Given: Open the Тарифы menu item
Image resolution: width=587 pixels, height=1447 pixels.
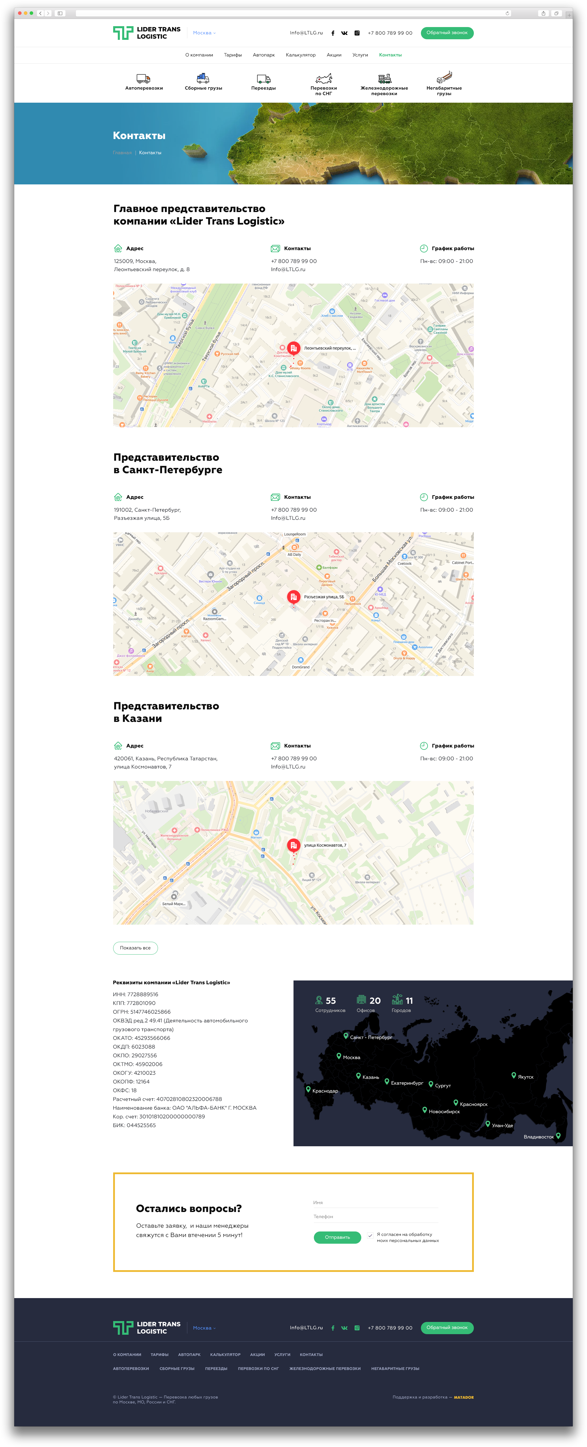Looking at the screenshot, I should (x=232, y=55).
